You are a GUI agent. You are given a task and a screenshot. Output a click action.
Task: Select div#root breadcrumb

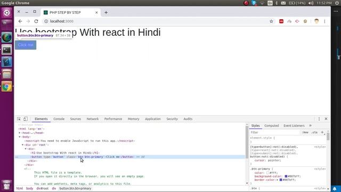coord(43,188)
